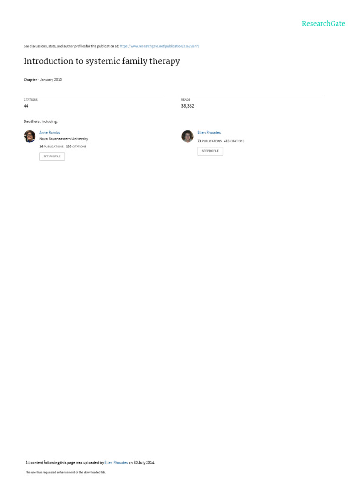Click the ResearchGate logo
Viewport: 363px width, 484px height.
(323, 24)
